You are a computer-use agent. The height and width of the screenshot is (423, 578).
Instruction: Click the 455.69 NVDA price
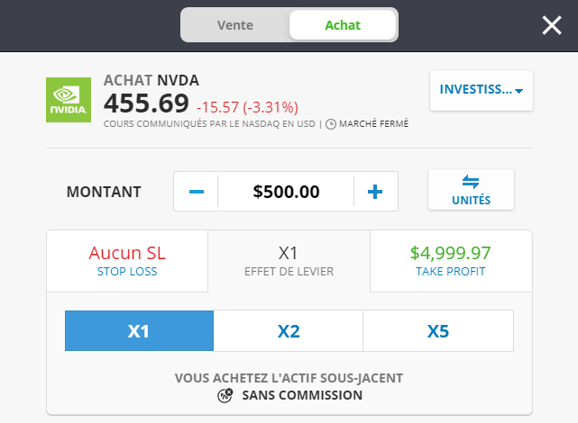146,103
